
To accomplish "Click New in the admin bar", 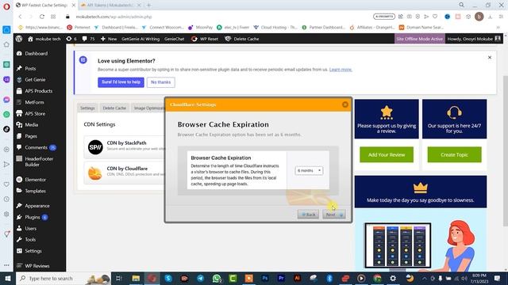I will pos(109,39).
